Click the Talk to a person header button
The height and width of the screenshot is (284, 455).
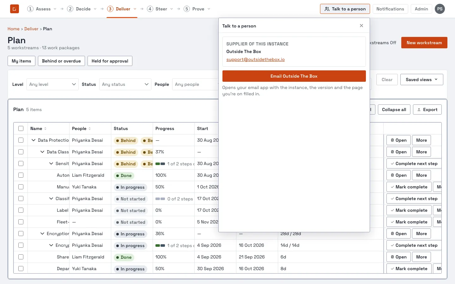pyautogui.click(x=345, y=9)
